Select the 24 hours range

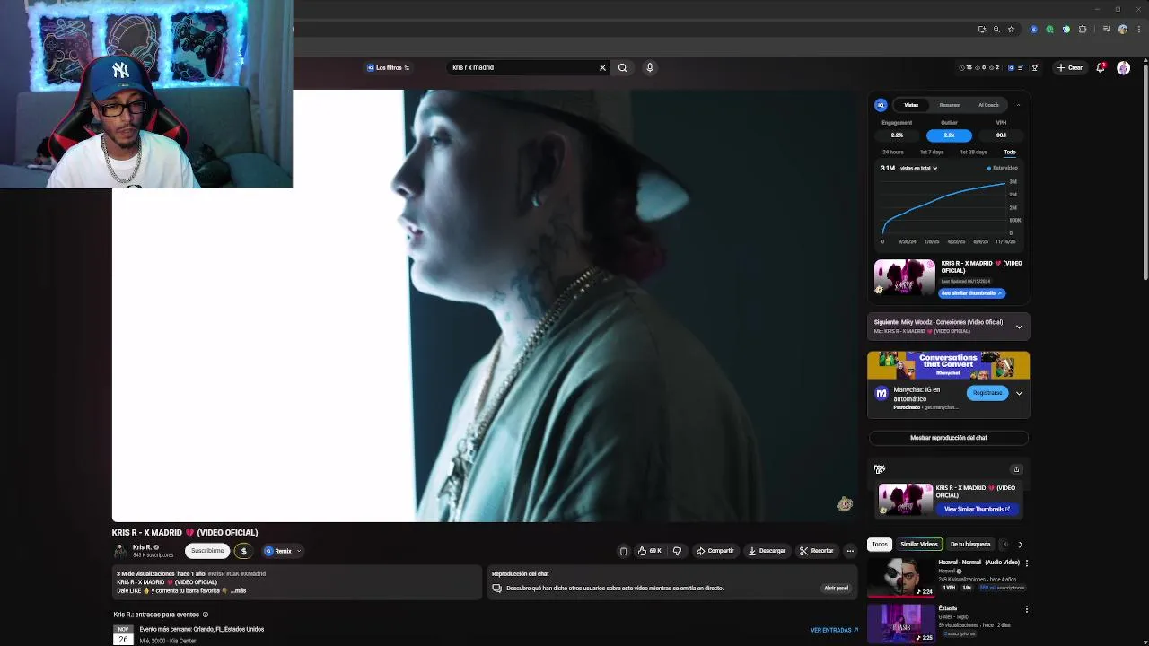pyautogui.click(x=893, y=153)
